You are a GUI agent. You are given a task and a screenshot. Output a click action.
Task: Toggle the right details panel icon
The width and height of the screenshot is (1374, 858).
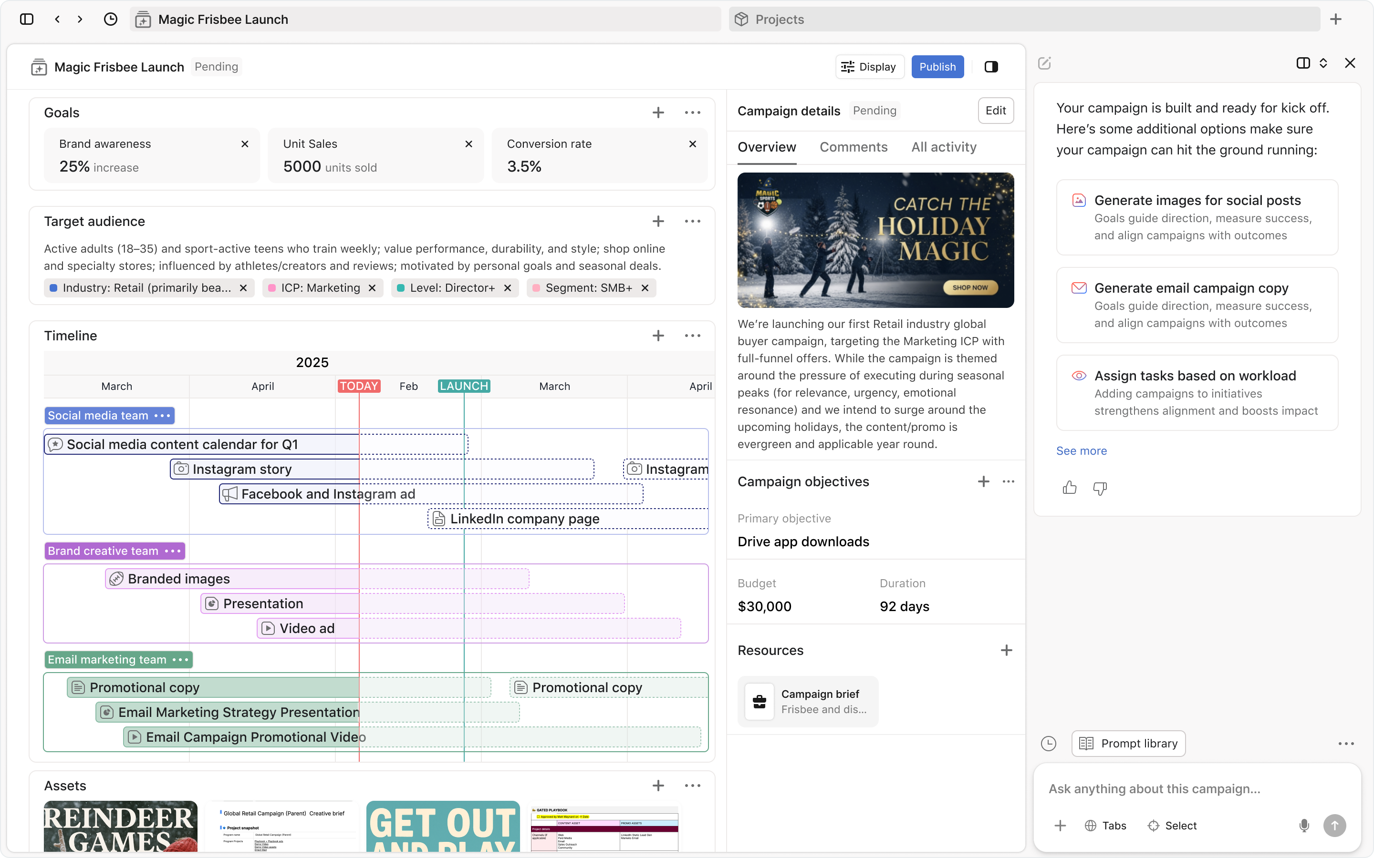pos(991,67)
